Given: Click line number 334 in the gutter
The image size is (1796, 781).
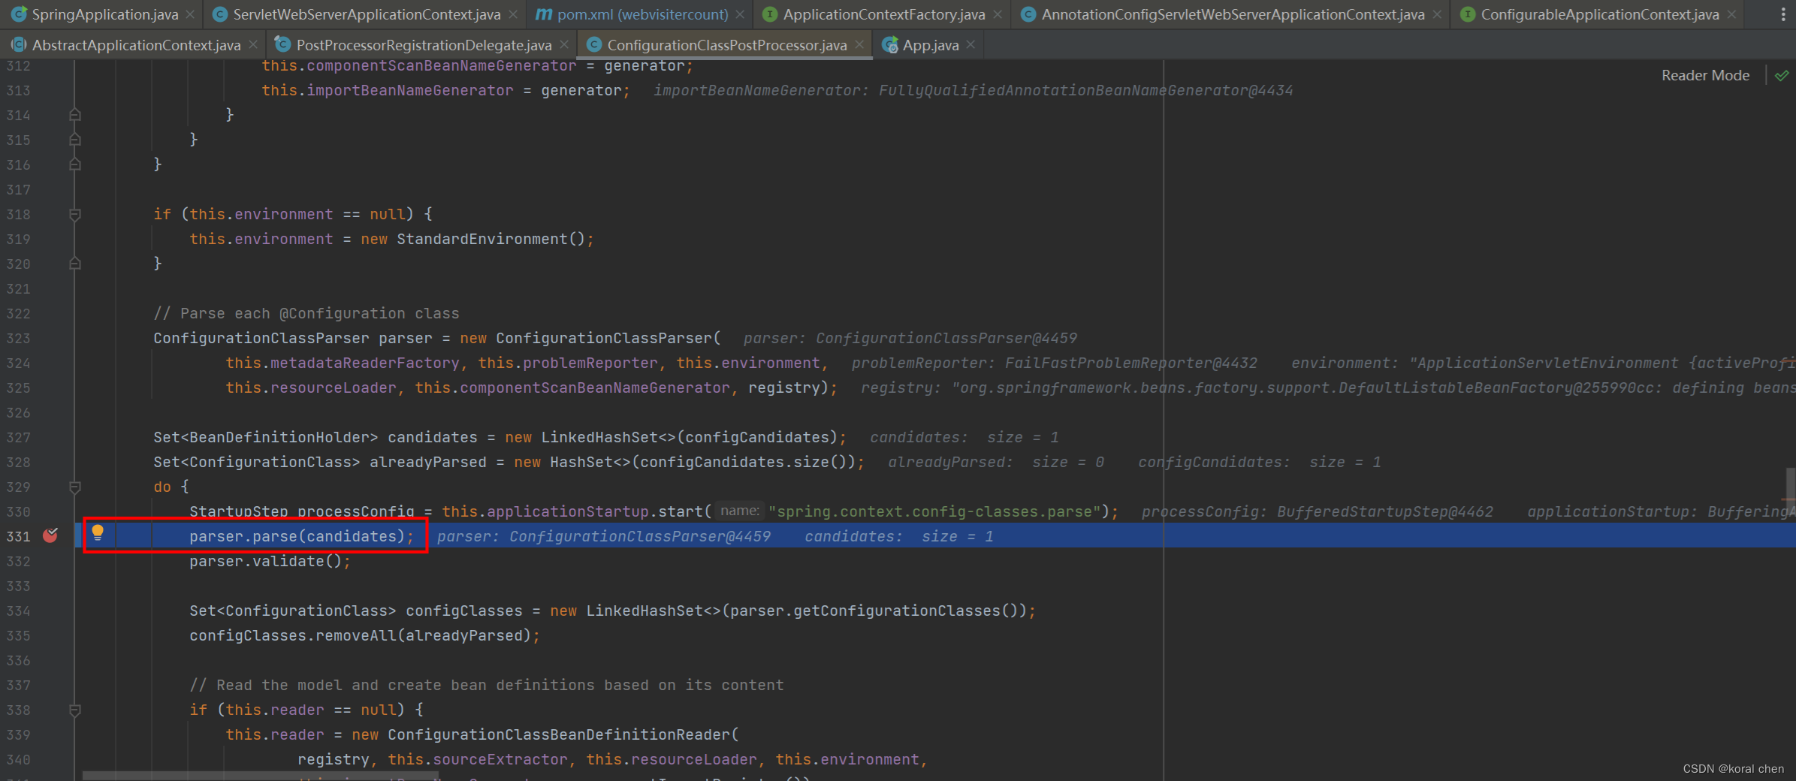Looking at the screenshot, I should [x=18, y=611].
